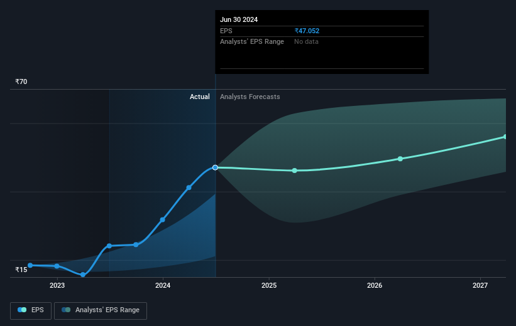
Task: Click the Actual section label
Action: [199, 97]
